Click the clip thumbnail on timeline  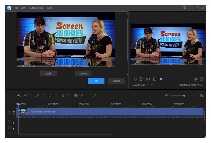[23, 112]
